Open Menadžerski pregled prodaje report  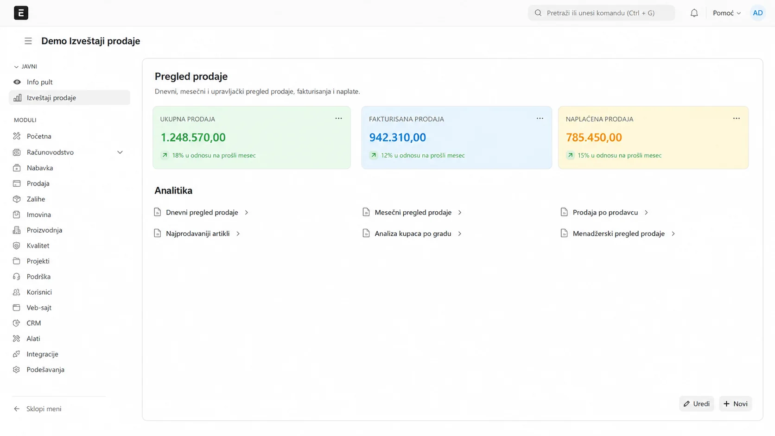[619, 234]
